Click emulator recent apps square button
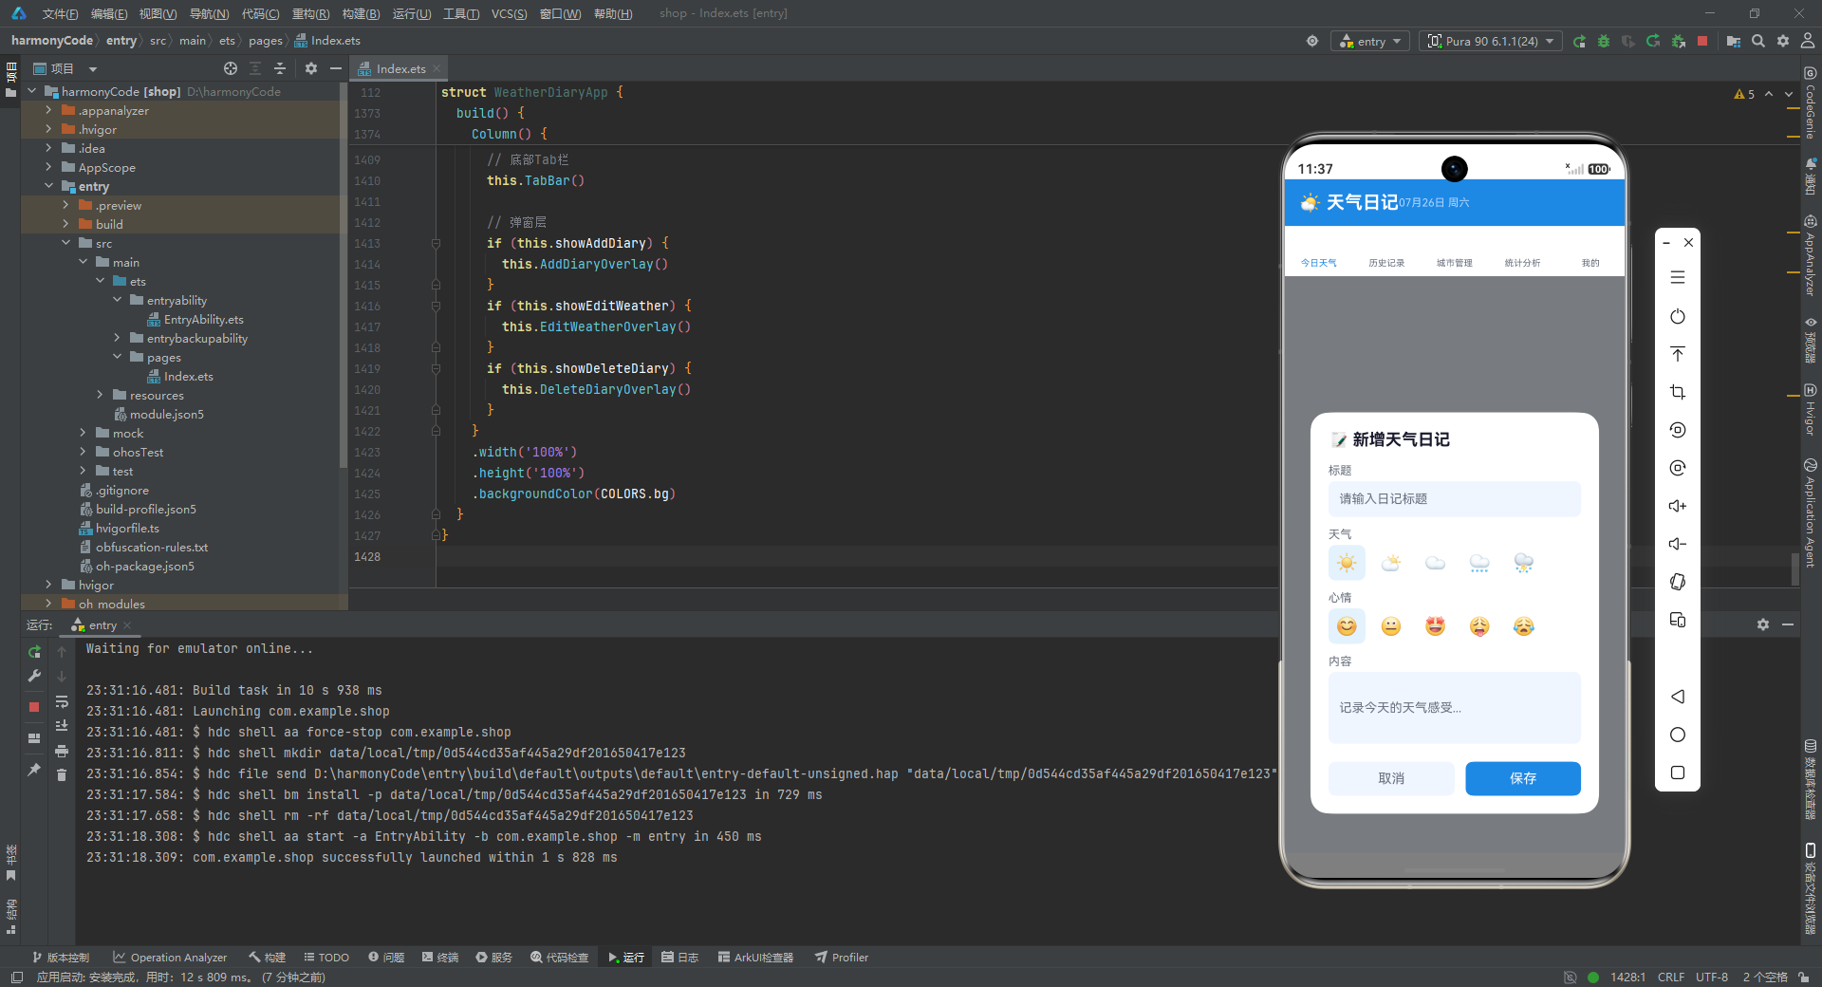Image resolution: width=1822 pixels, height=987 pixels. (1678, 773)
